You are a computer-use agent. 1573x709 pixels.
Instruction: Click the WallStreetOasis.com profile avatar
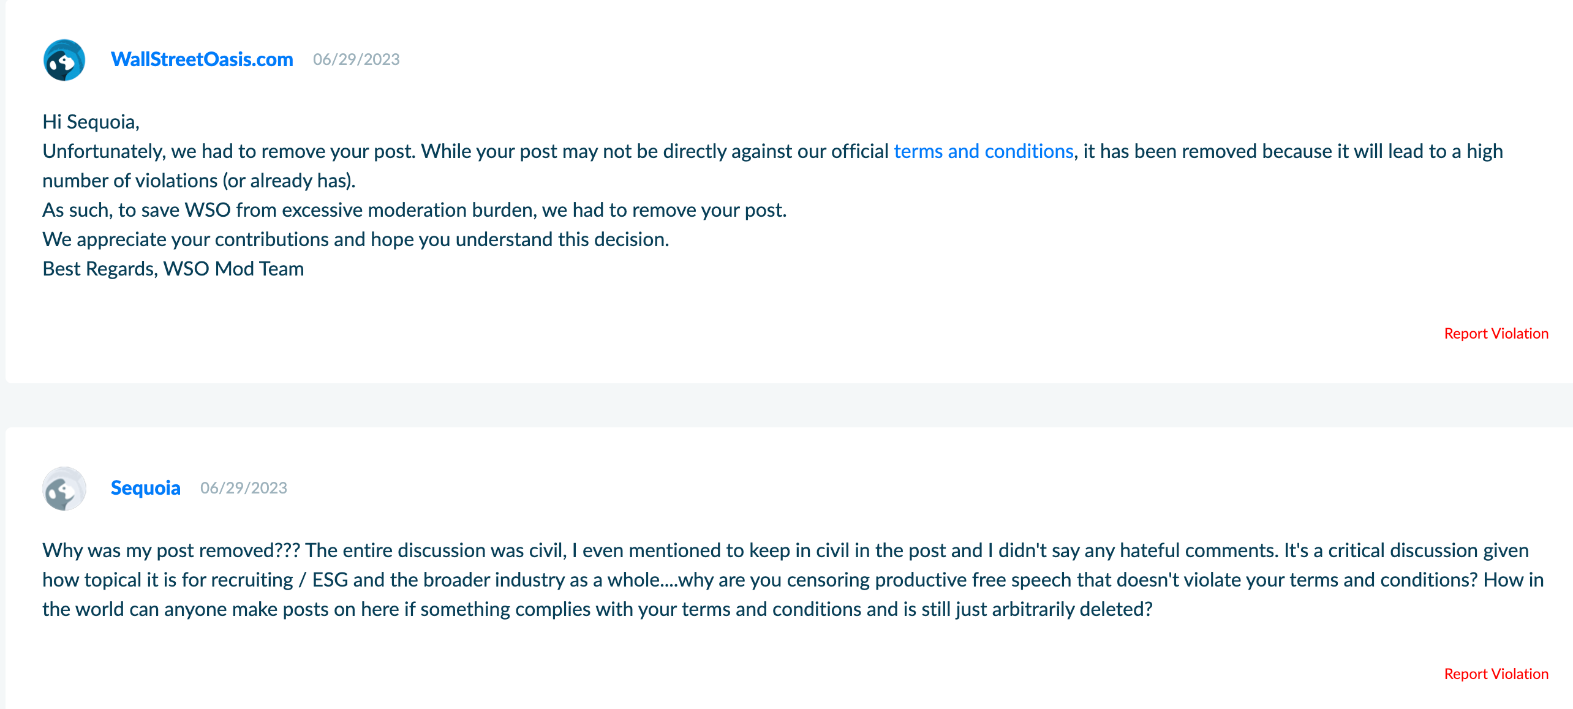[x=64, y=60]
